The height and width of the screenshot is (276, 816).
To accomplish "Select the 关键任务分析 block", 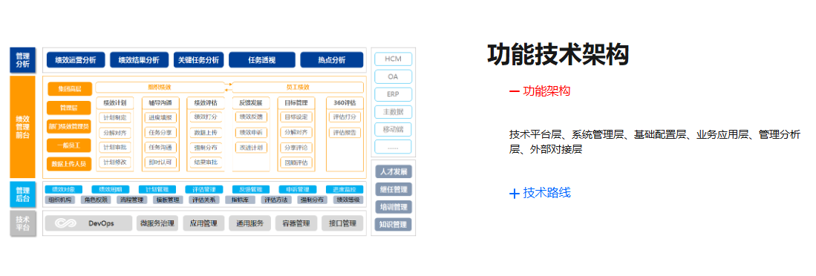I will (198, 60).
